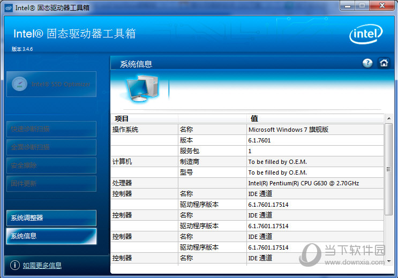The image size is (398, 278).
Task: Click the vertical scrollbar thumb
Action: (x=388, y=169)
